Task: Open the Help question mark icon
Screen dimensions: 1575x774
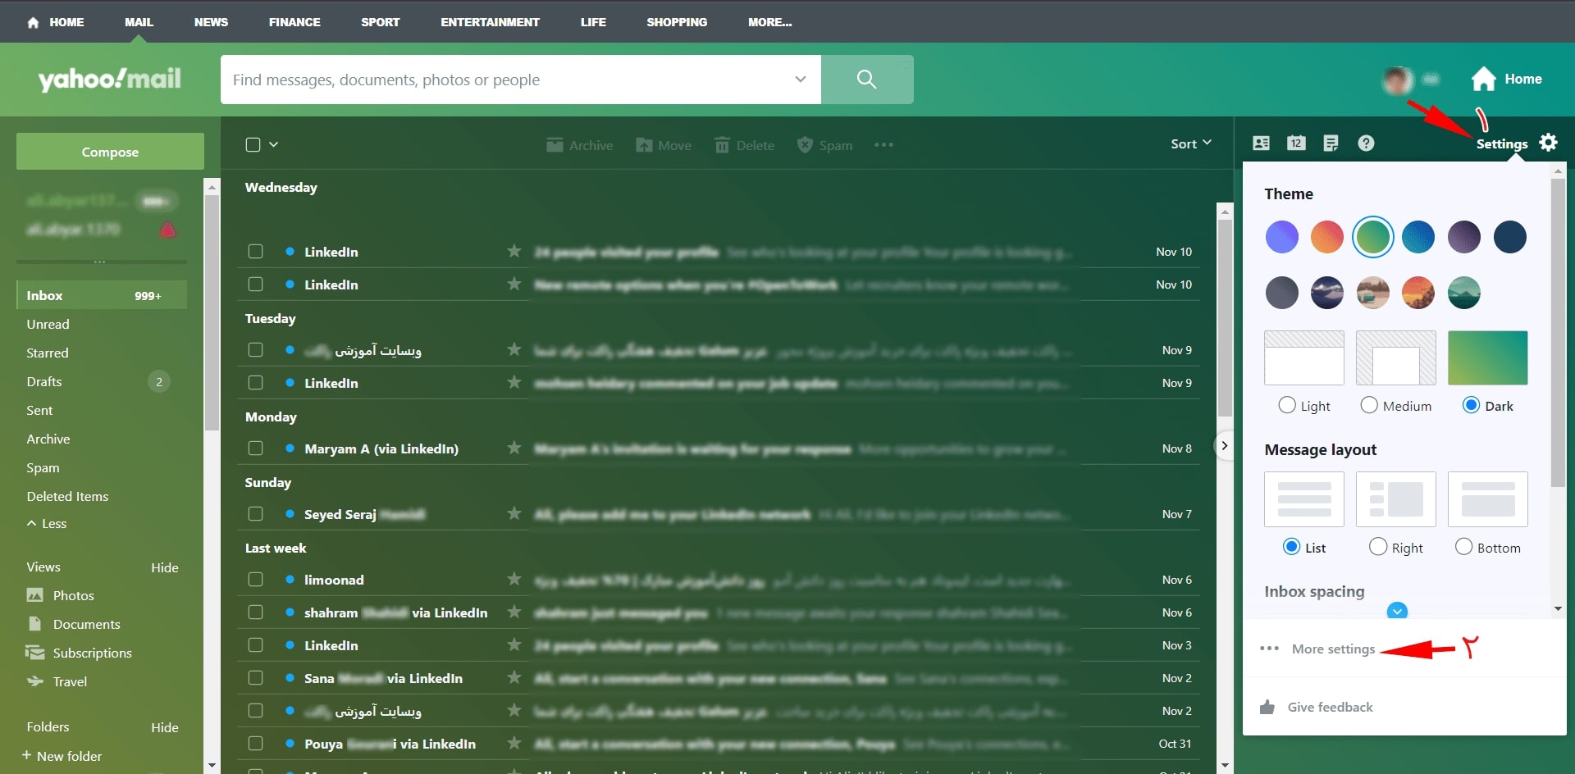Action: click(1366, 143)
